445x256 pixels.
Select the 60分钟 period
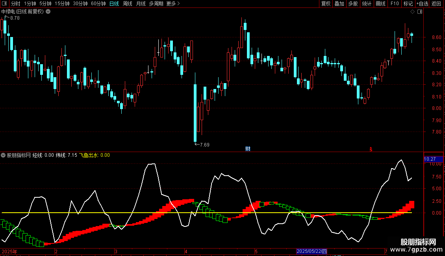click(98, 4)
